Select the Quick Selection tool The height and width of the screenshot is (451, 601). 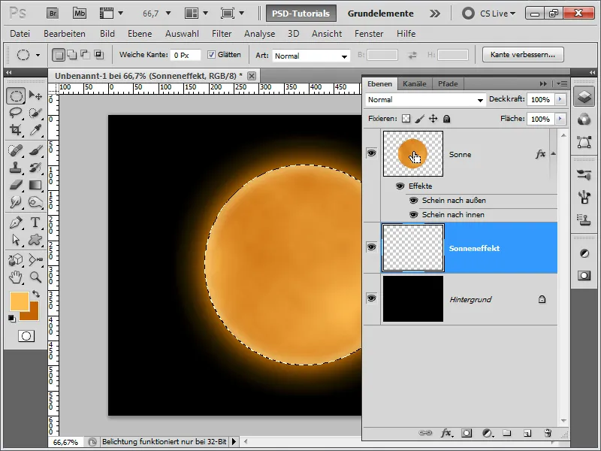click(x=35, y=113)
